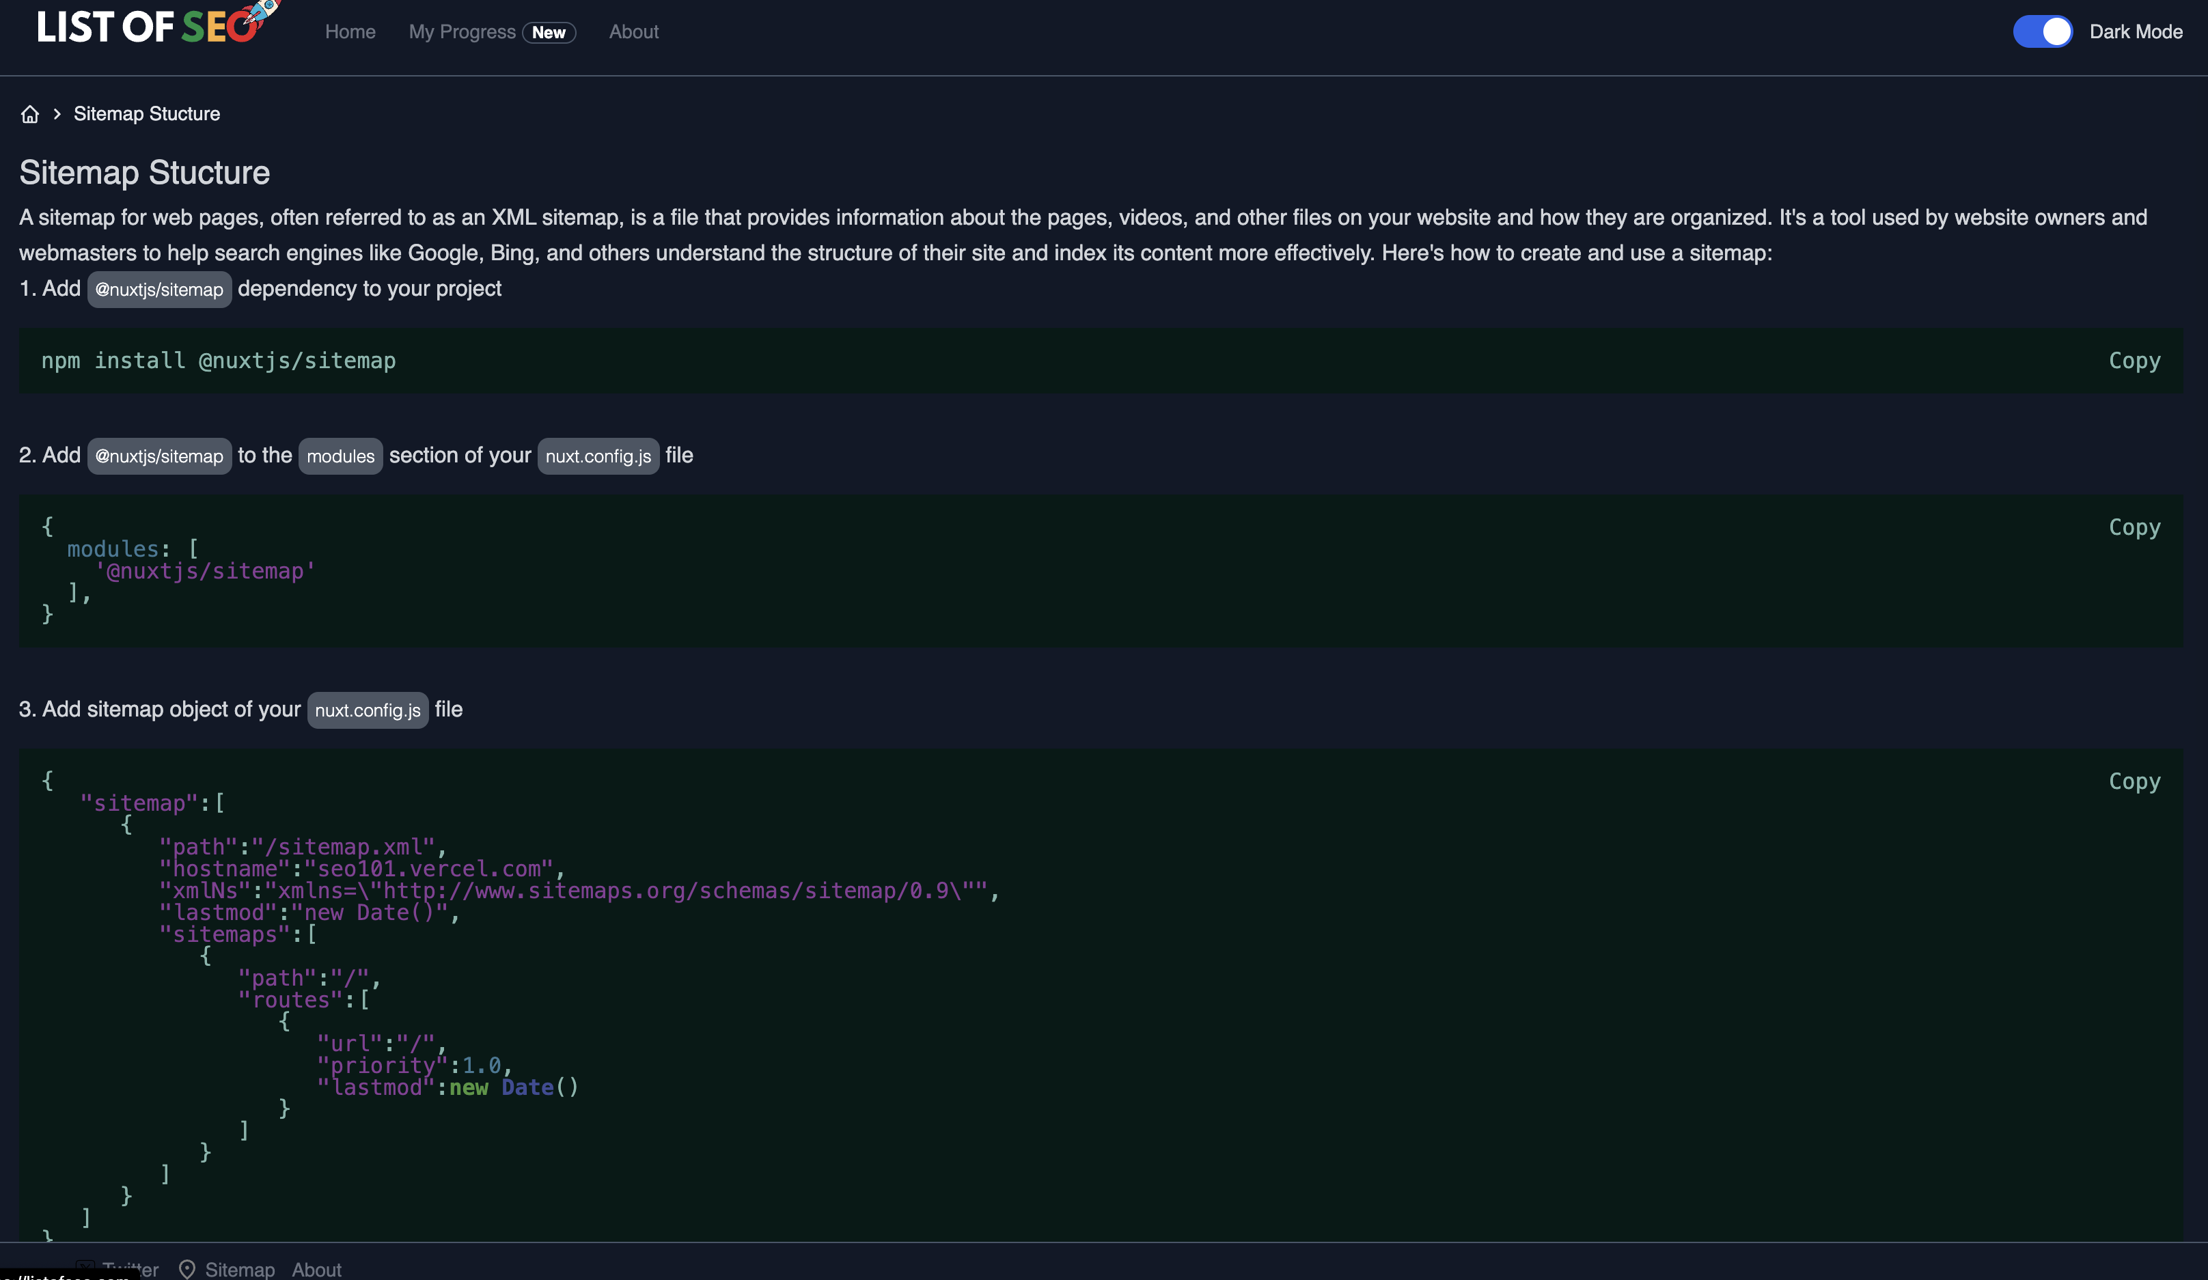Open the About nav link in header
This screenshot has height=1280, width=2208.
(633, 31)
